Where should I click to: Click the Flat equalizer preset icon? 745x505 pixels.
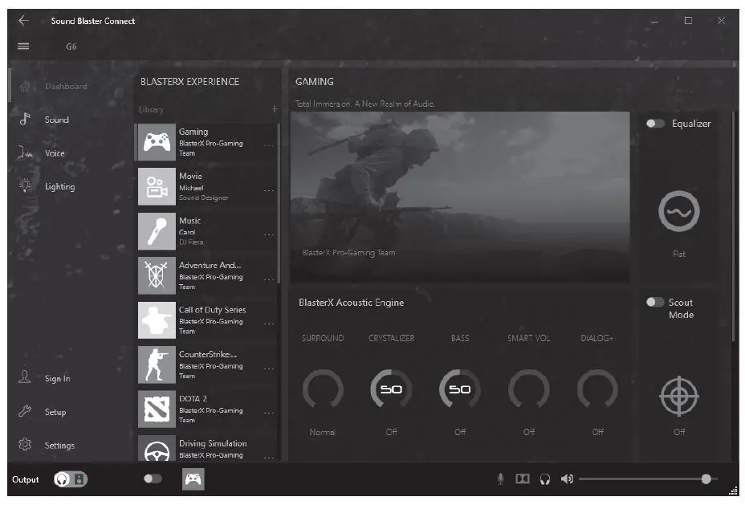[x=679, y=211]
